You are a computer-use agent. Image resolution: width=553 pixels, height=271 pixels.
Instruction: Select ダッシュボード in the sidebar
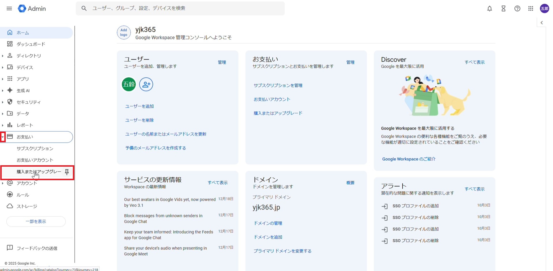tap(31, 44)
